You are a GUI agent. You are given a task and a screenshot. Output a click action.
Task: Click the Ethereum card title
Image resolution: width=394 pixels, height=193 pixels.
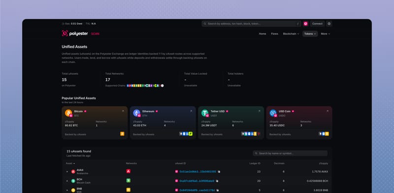pos(148,111)
